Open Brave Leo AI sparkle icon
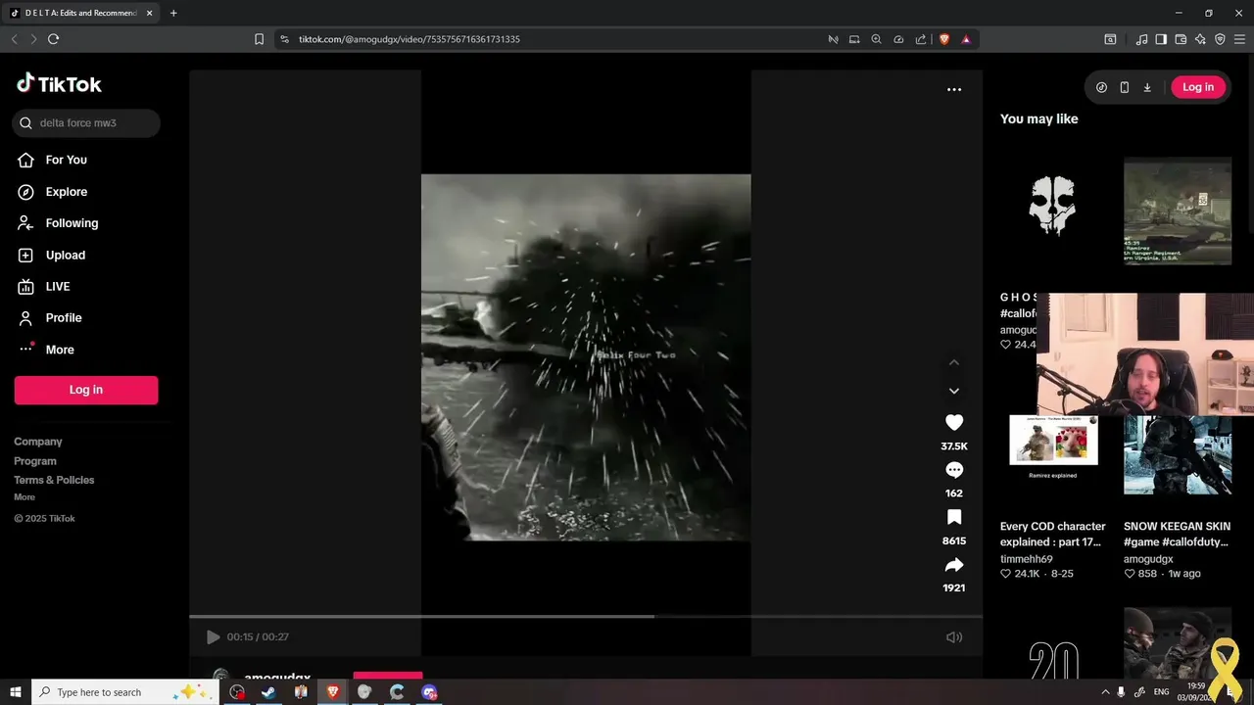 1200,39
